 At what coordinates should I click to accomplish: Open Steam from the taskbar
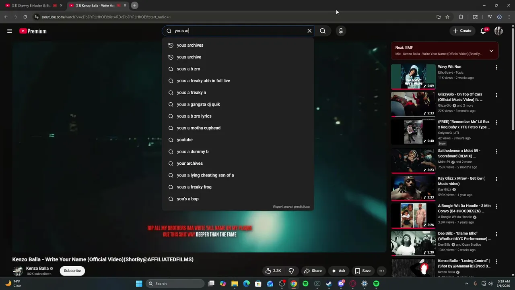[329, 284]
